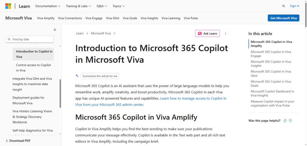Click the sidebar table of contents scrollbar
This screenshot has height=146, width=307.
click(x=60, y=93)
